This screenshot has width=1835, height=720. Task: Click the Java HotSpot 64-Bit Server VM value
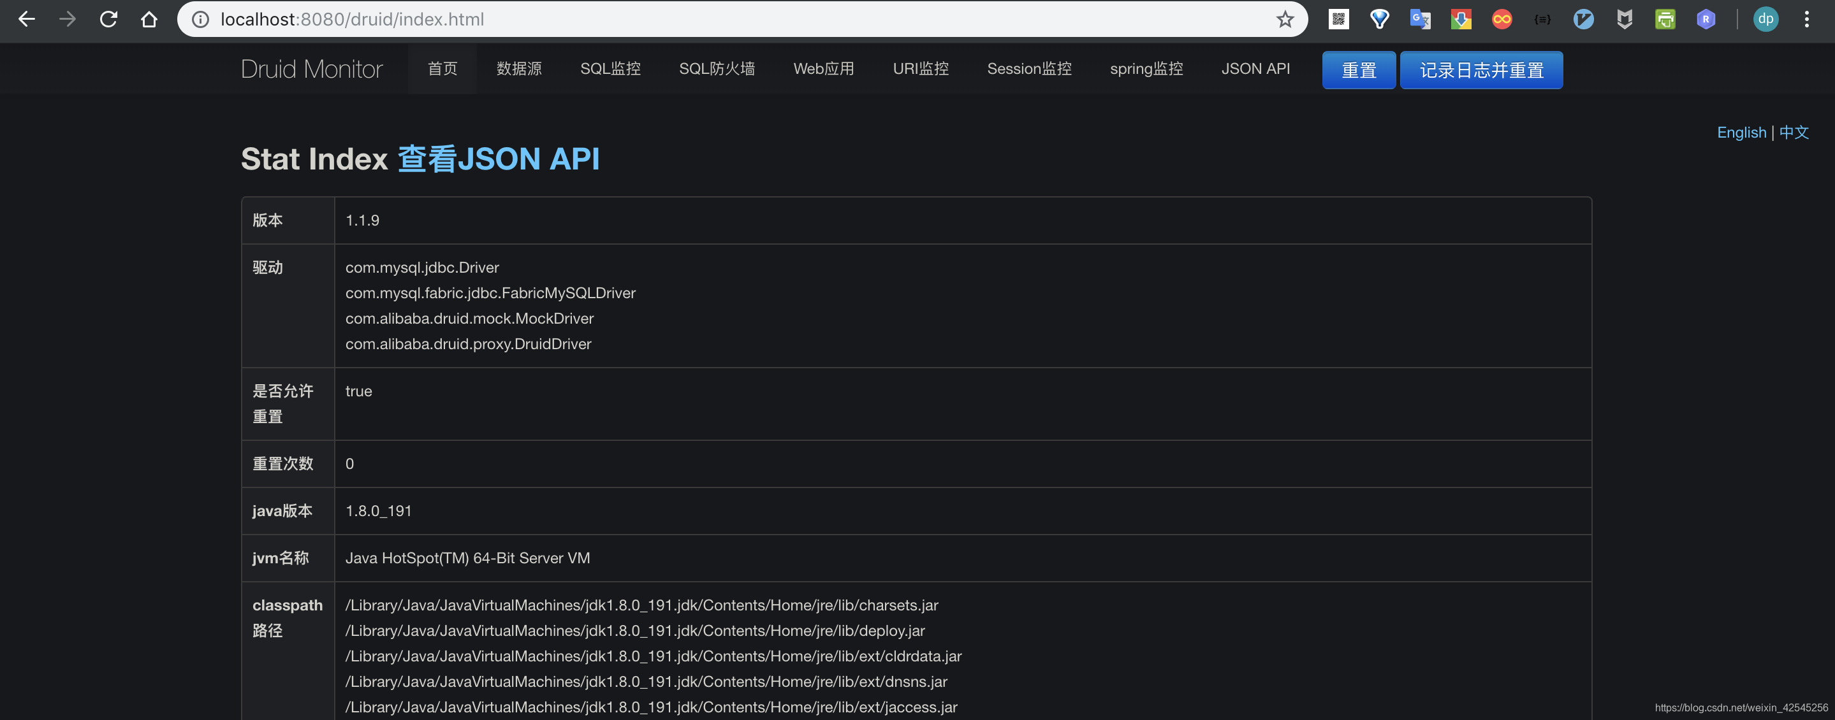(x=467, y=558)
